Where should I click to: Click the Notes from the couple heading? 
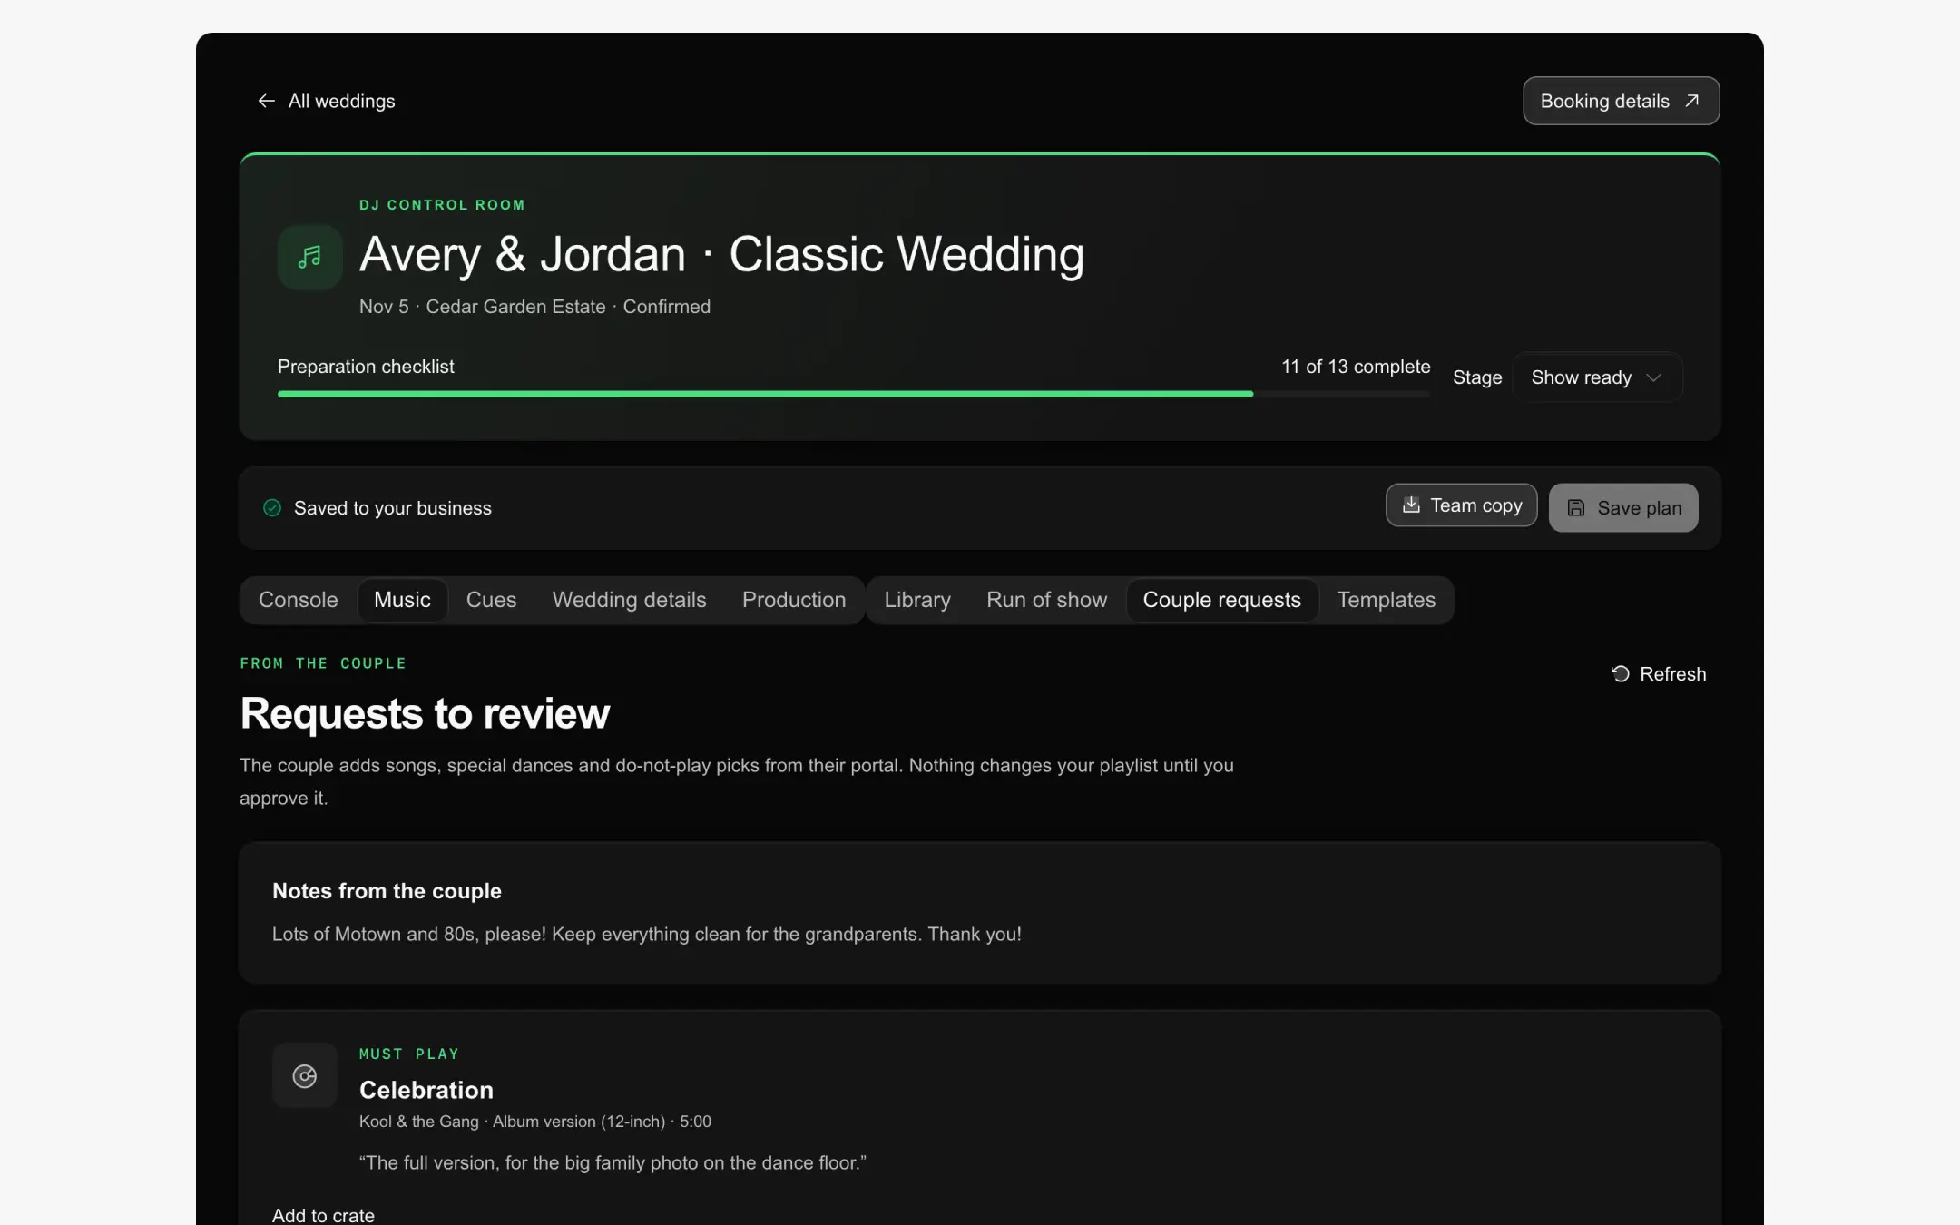(387, 891)
